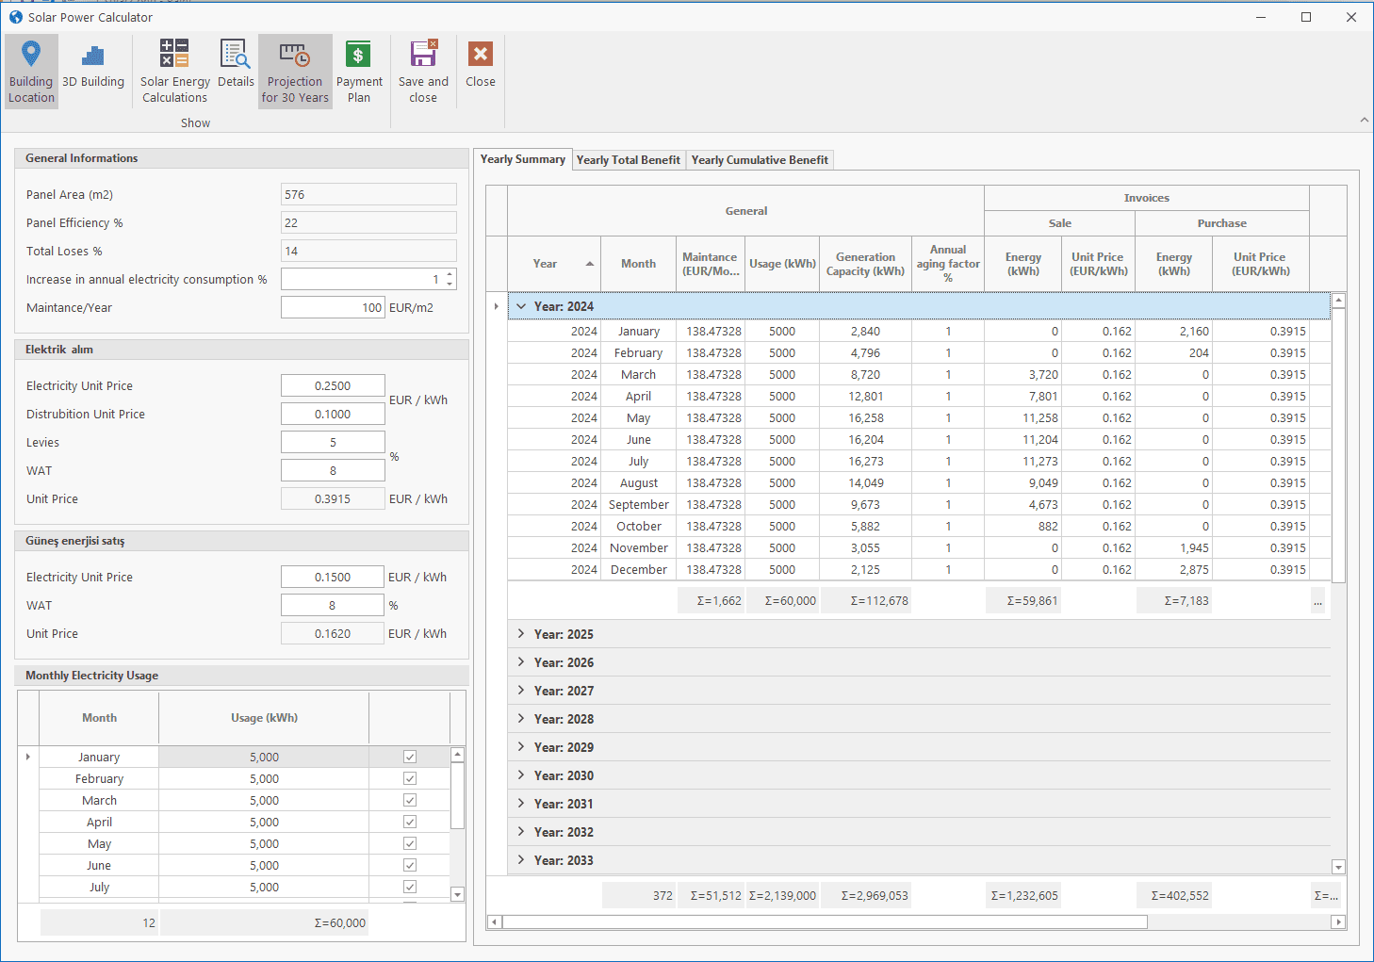Switch to Yearly Total Benefit tab

628,160
